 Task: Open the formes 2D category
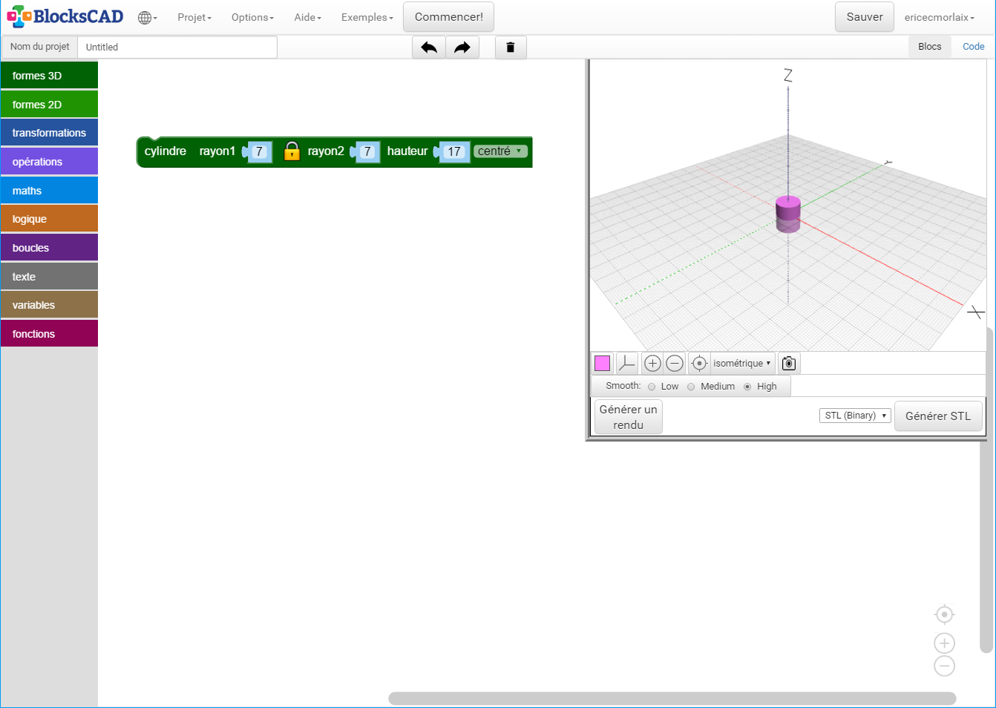click(x=49, y=105)
